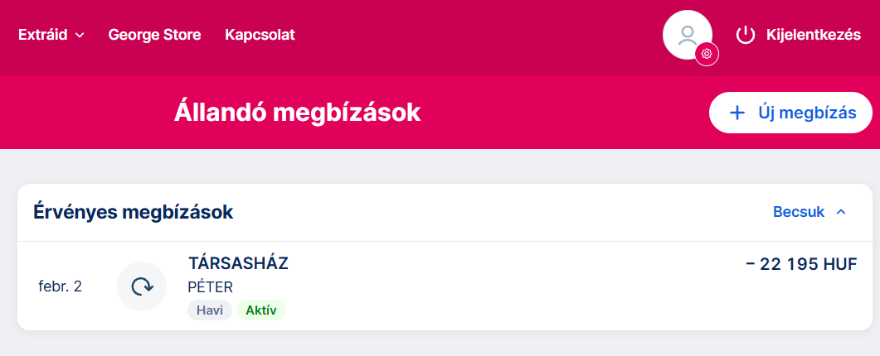Collapse the list with the Becsuk chevron
Screen dimensions: 880x356
click(841, 212)
